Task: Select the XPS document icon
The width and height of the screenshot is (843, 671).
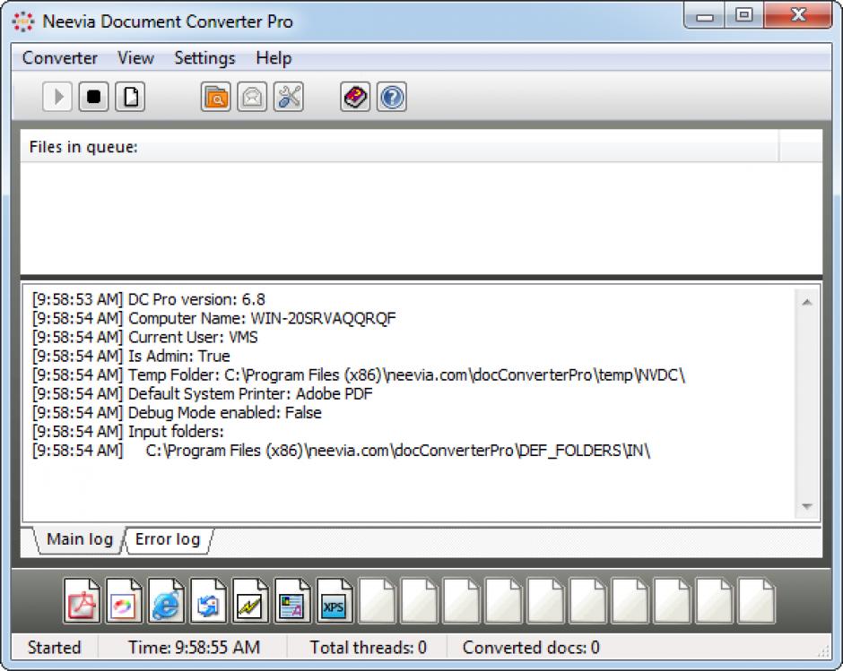Action: (x=335, y=600)
